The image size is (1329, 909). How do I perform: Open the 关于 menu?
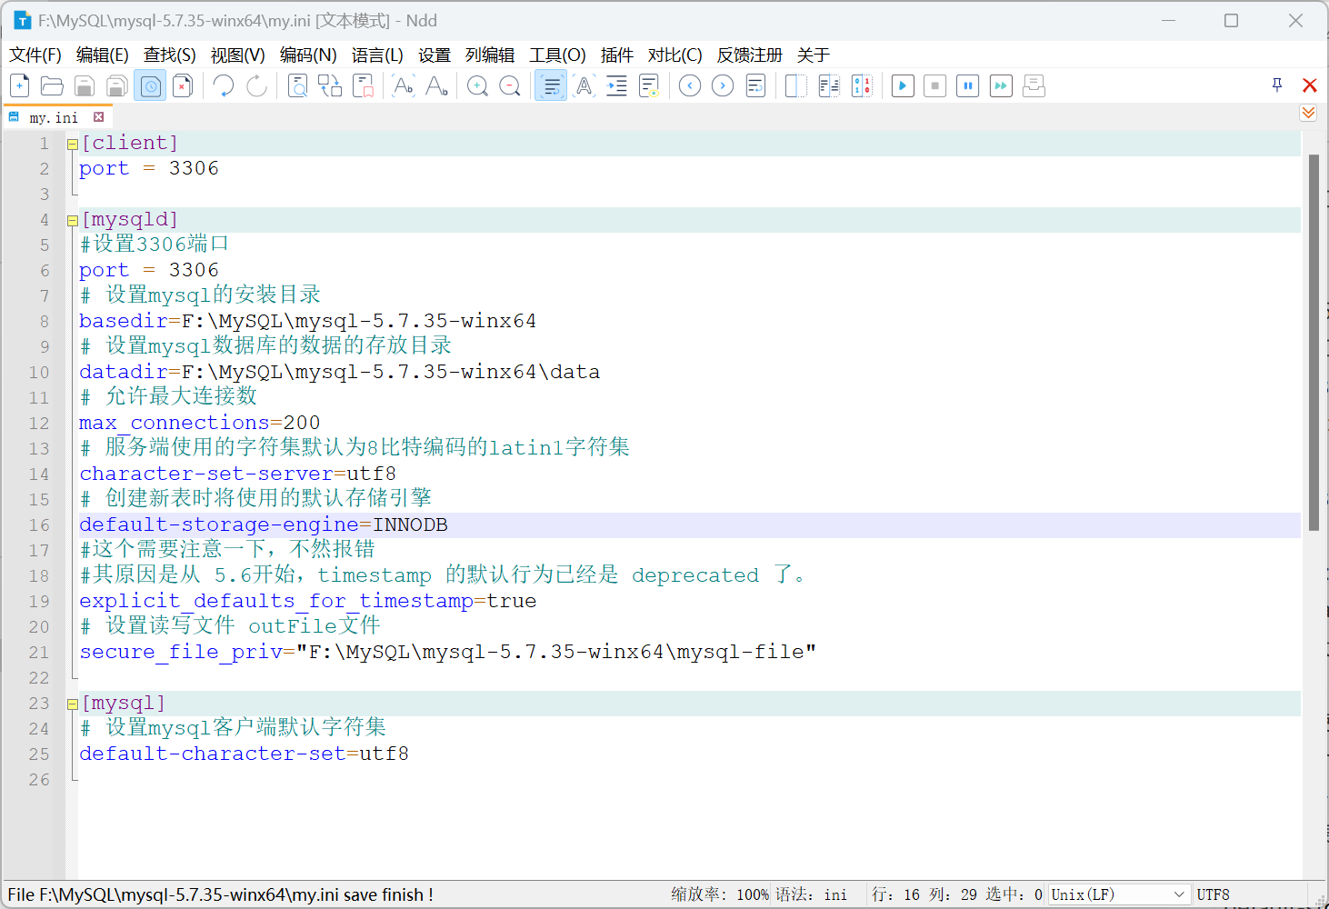pos(814,55)
